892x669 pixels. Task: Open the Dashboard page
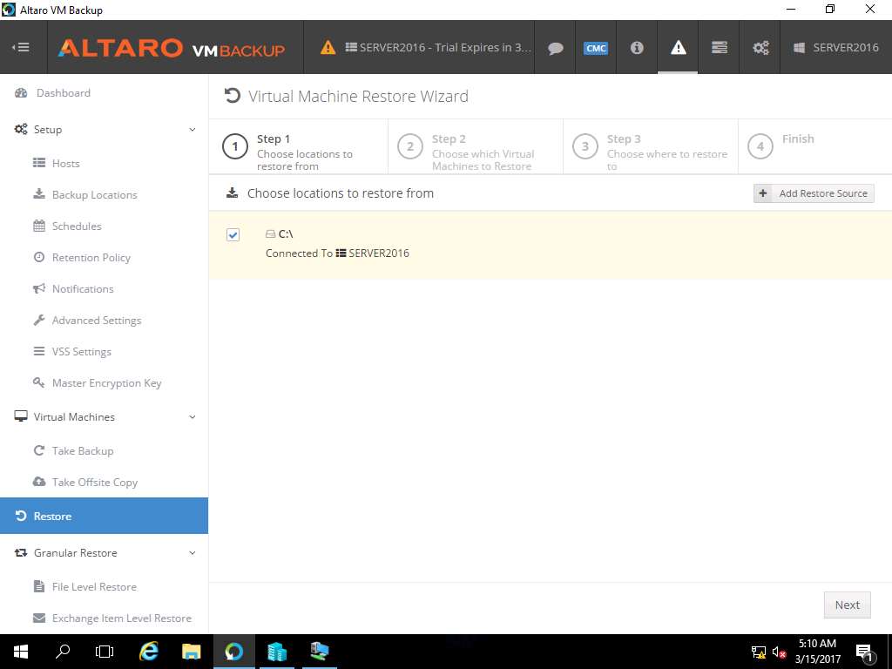coord(63,92)
